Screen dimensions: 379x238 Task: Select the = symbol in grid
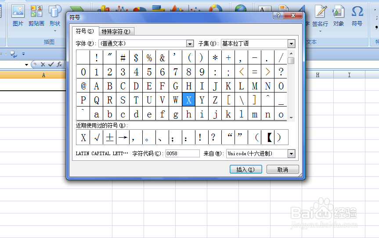(255, 71)
